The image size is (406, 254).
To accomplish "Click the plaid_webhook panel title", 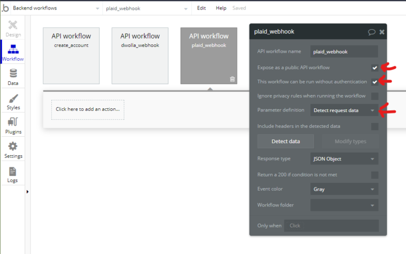I will click(274, 32).
